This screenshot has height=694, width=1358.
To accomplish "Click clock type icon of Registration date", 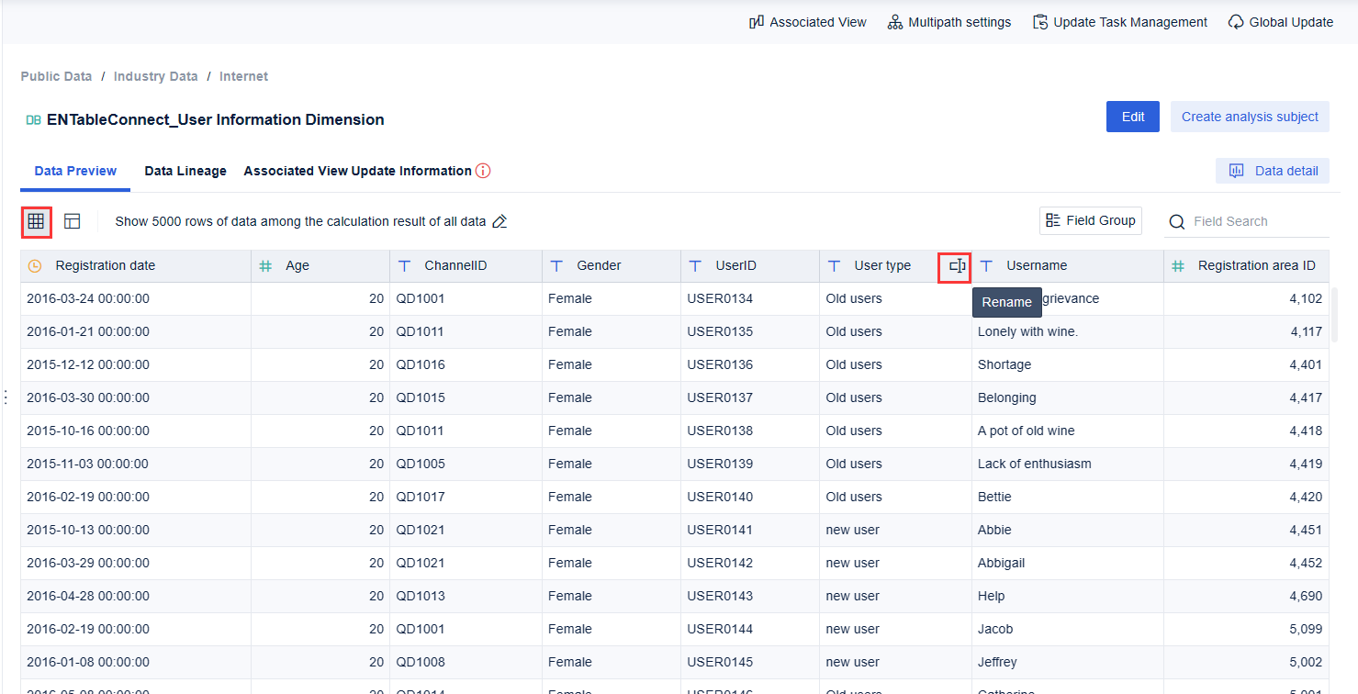I will [x=35, y=266].
